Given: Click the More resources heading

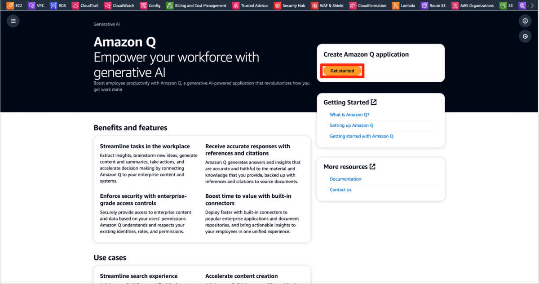Looking at the screenshot, I should [x=345, y=167].
